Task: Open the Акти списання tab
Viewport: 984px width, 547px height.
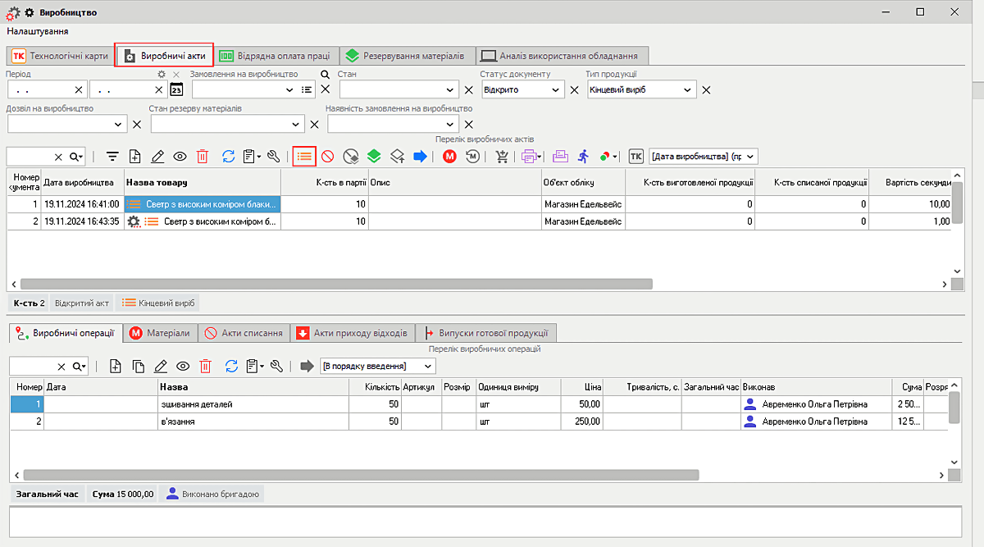Action: tap(244, 333)
